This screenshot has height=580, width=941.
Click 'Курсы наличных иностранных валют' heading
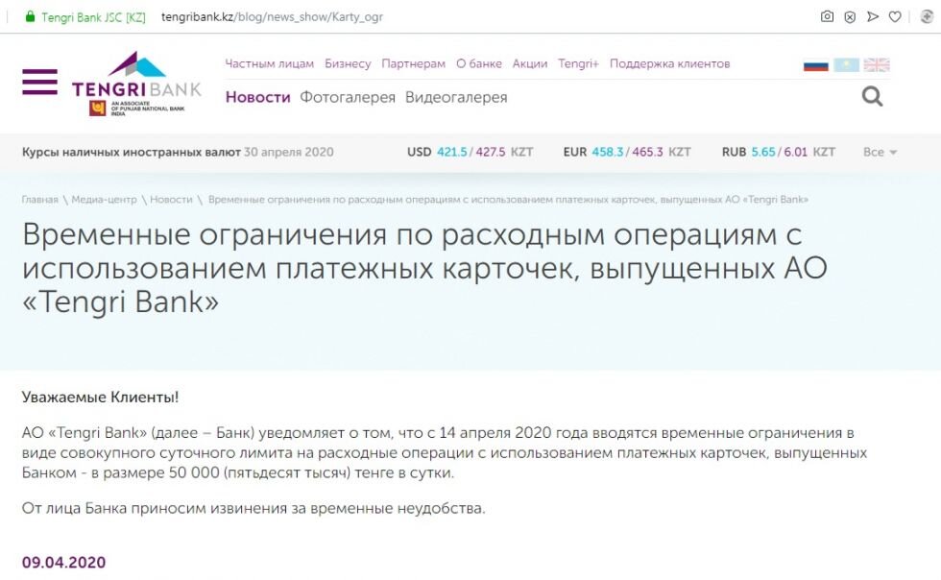(132, 153)
